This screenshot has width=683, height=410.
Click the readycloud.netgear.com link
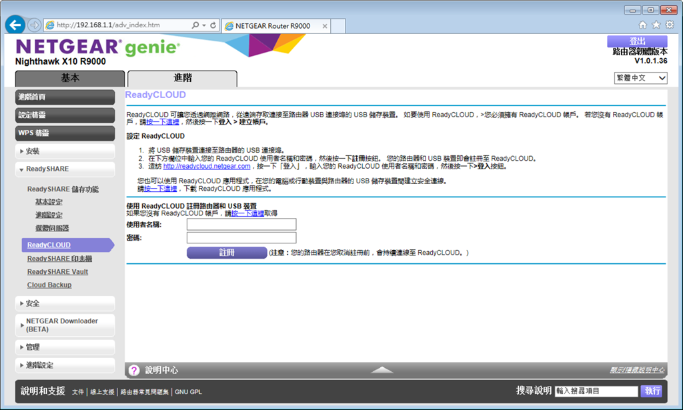point(207,166)
